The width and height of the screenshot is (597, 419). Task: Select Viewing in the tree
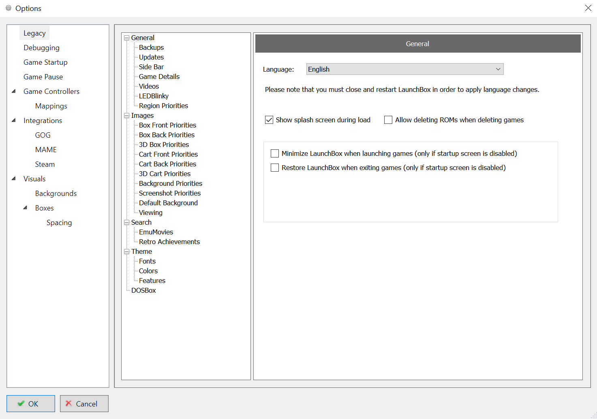tap(151, 213)
